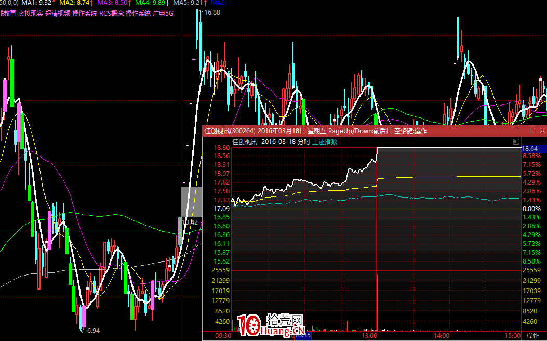Select the 虚拟现实 concept tag
The height and width of the screenshot is (341, 547).
click(x=31, y=13)
